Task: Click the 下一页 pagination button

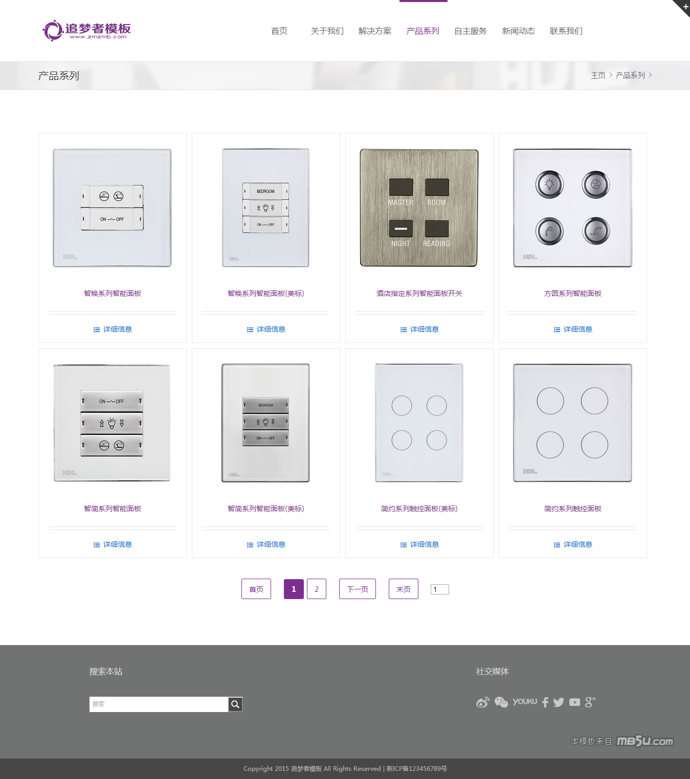Action: point(357,589)
